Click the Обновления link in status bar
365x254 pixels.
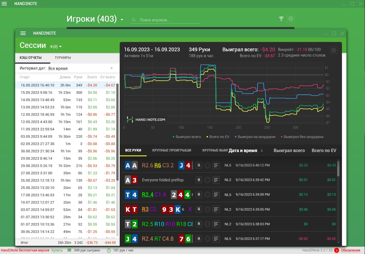pos(350,250)
